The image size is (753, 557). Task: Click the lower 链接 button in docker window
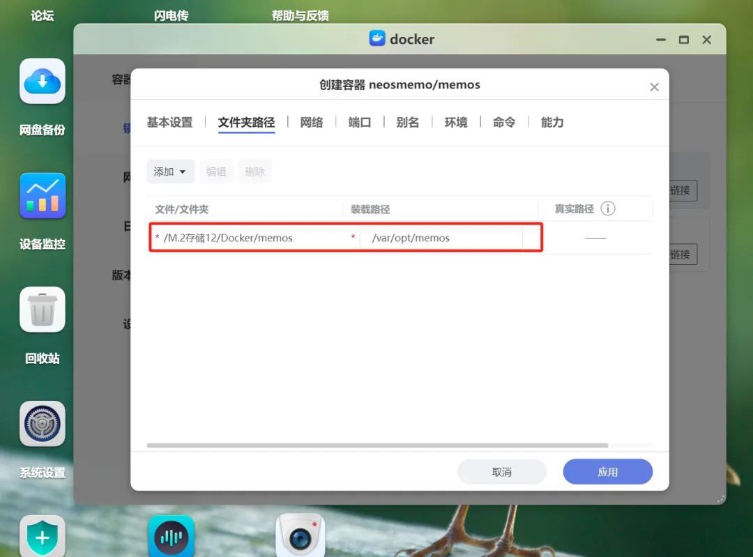[682, 254]
